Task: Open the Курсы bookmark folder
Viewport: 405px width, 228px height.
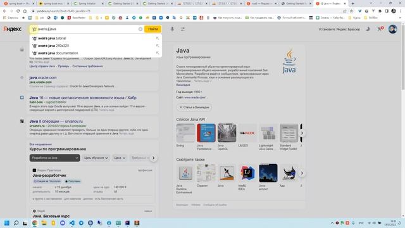Action: click(354, 18)
